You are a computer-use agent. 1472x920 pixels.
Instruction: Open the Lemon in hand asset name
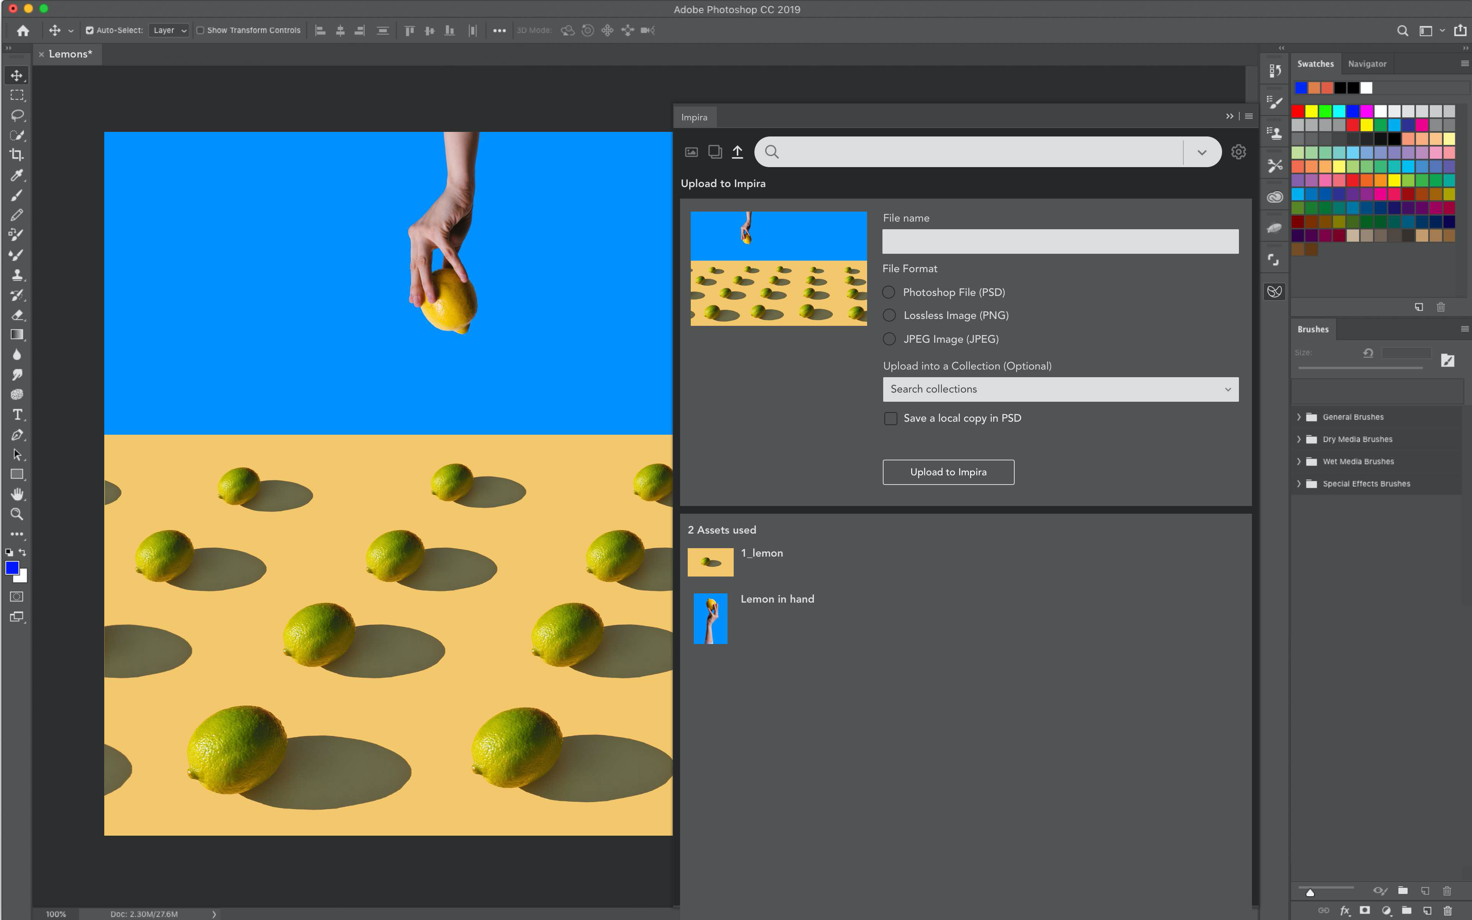777,599
